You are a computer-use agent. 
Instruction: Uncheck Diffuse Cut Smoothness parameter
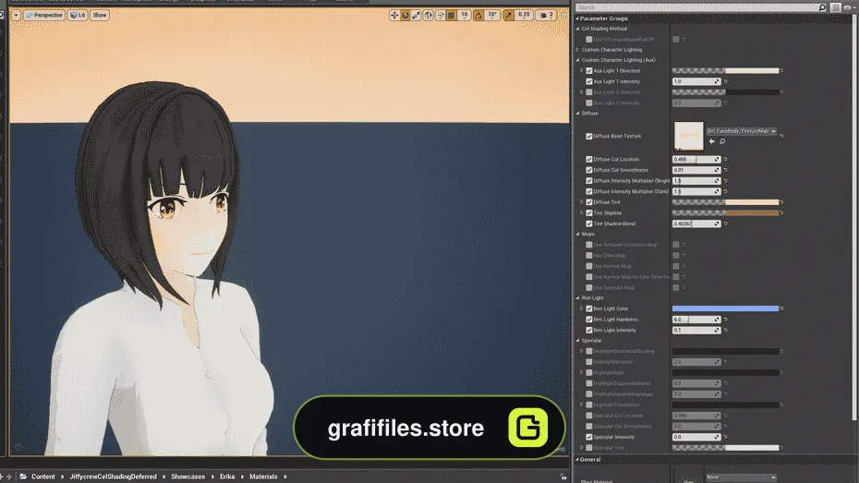[589, 170]
